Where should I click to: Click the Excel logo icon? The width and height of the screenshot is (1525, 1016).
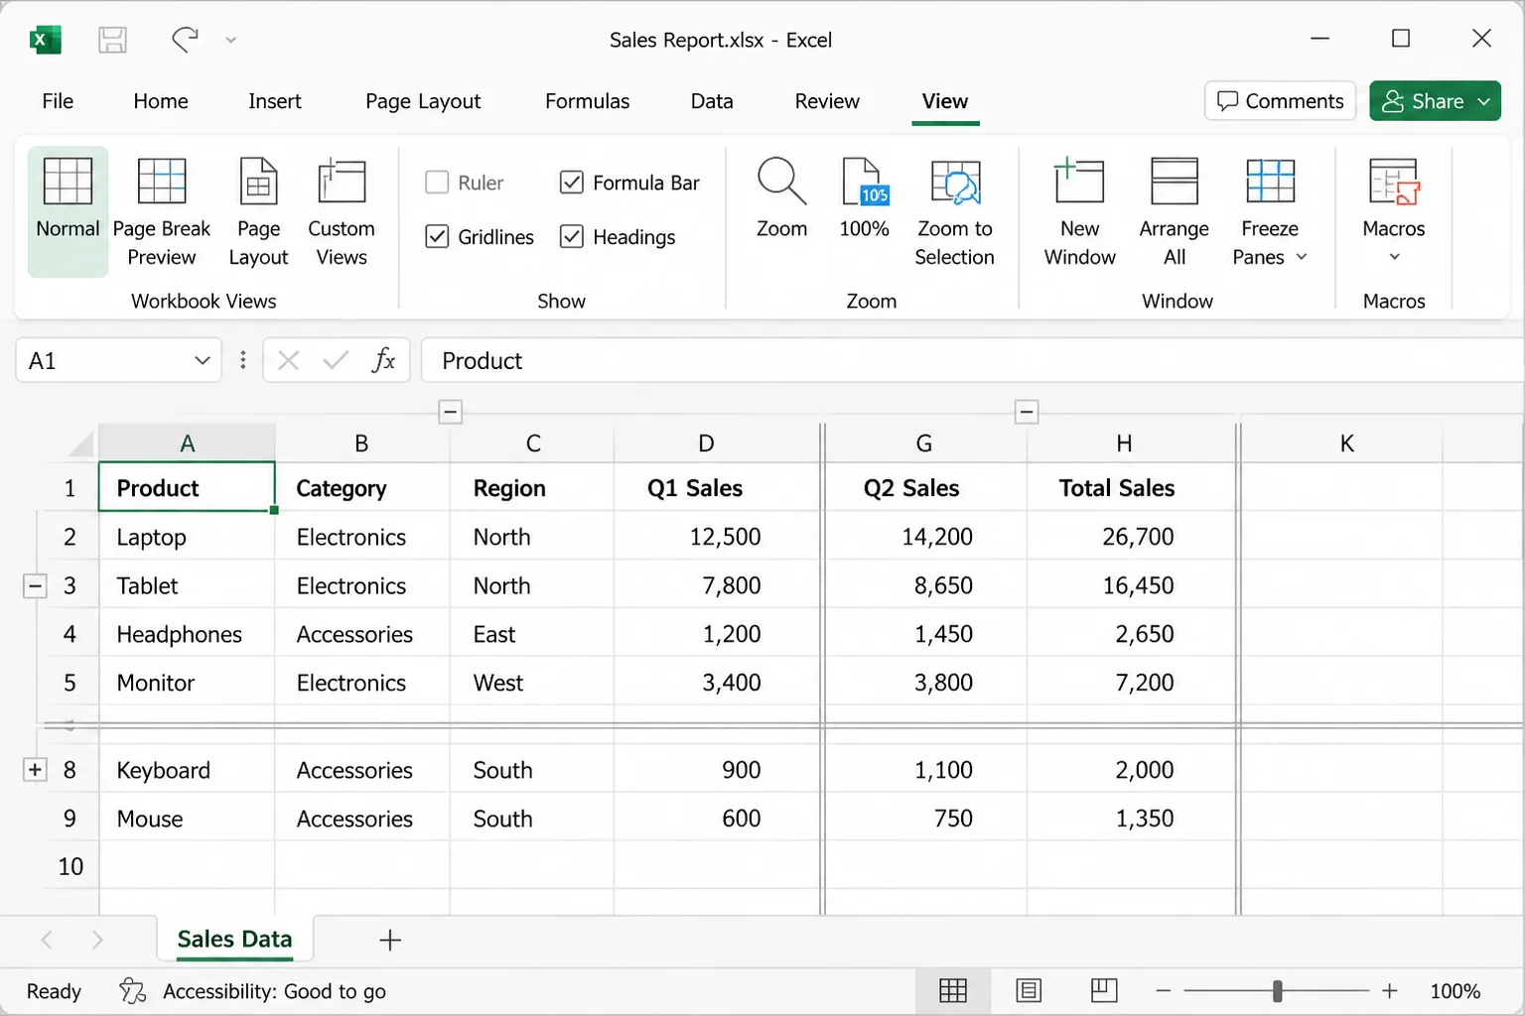[x=45, y=40]
